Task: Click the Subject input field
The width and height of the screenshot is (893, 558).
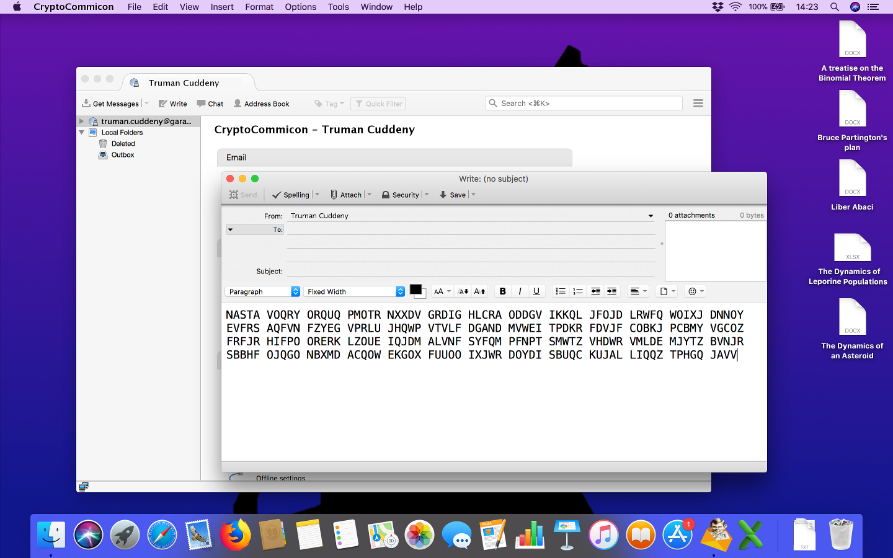Action: click(x=470, y=271)
